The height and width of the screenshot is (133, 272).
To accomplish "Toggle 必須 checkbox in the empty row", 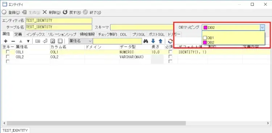I will (170, 61).
